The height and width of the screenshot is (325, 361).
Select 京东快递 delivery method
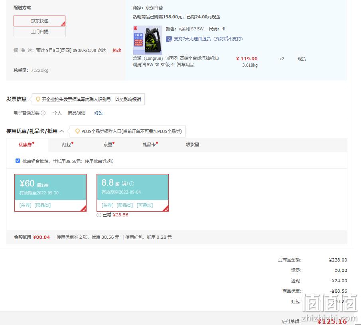[39, 21]
